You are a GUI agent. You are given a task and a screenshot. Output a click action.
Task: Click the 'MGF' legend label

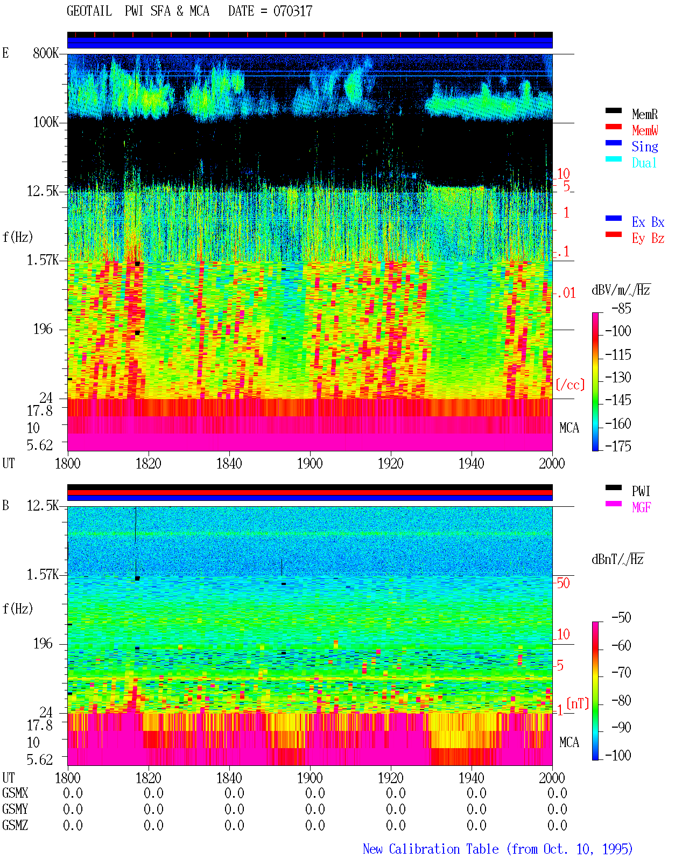[x=642, y=507]
